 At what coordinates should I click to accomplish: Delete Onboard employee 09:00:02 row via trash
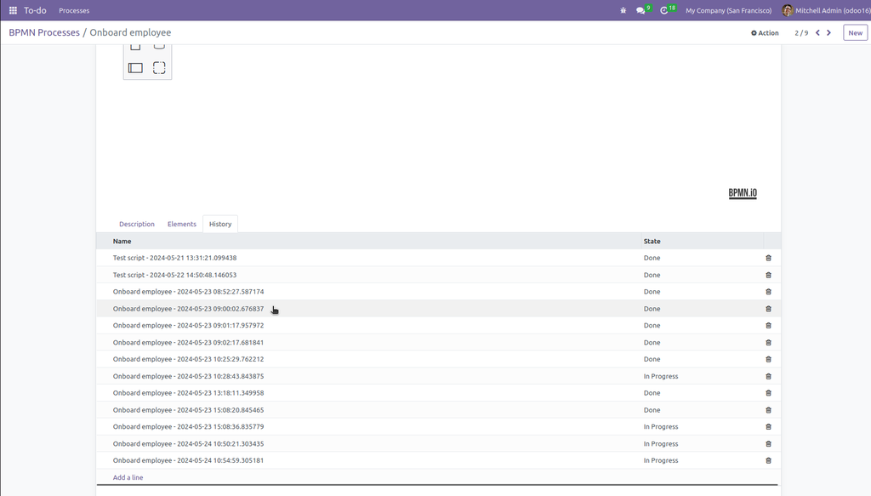(769, 309)
